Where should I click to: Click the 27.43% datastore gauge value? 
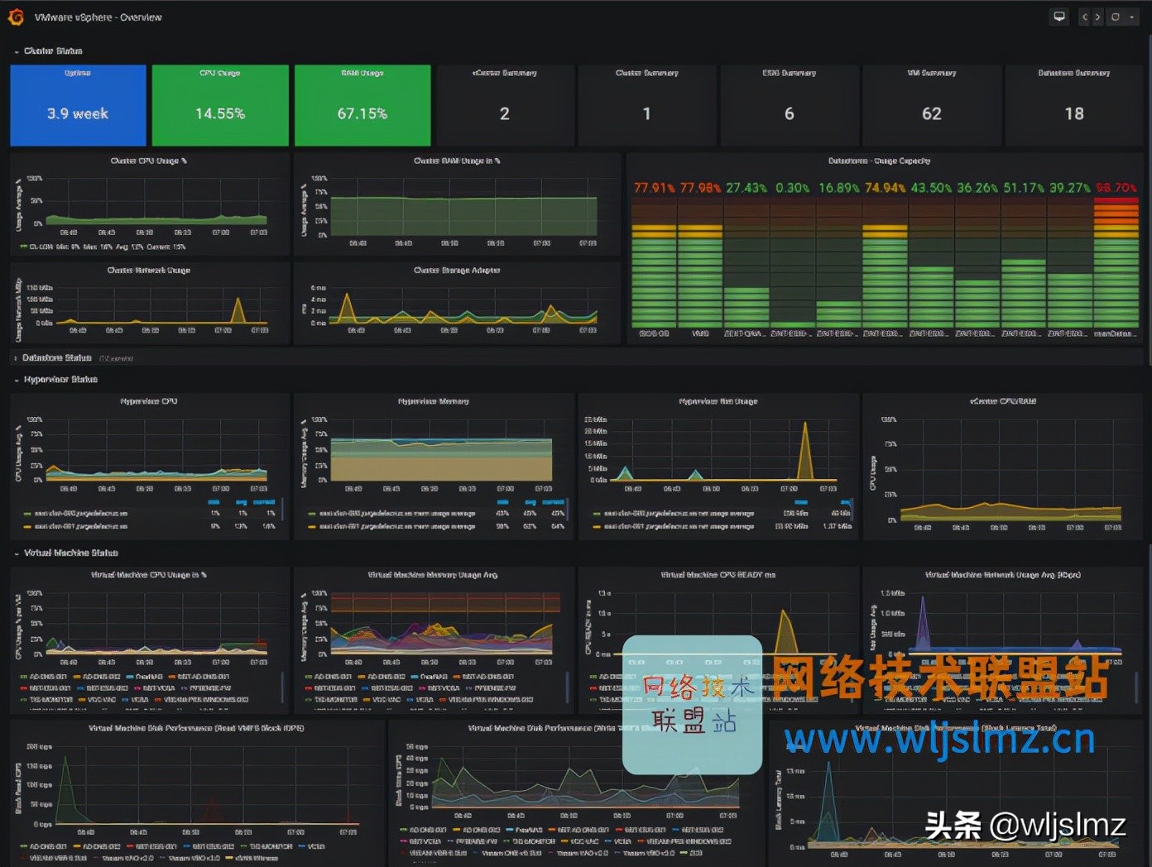(746, 188)
